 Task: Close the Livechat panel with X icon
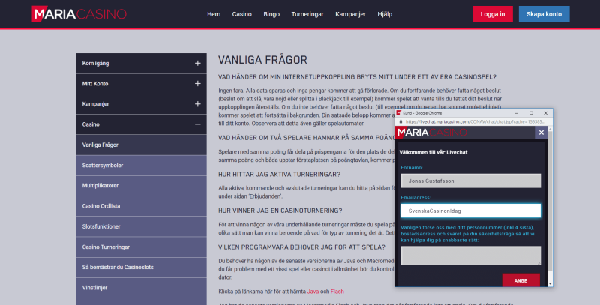tap(540, 133)
